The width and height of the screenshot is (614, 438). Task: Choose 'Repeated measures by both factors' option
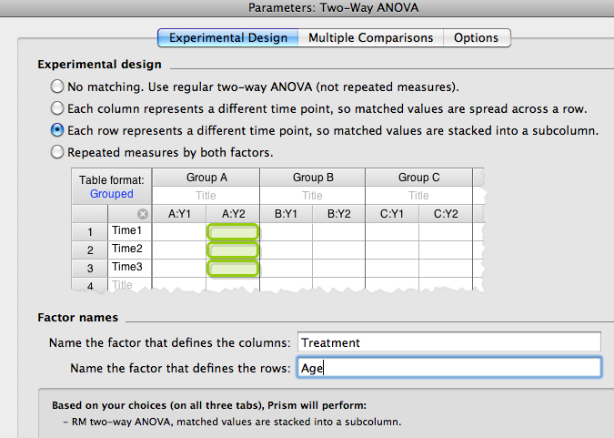tap(57, 152)
